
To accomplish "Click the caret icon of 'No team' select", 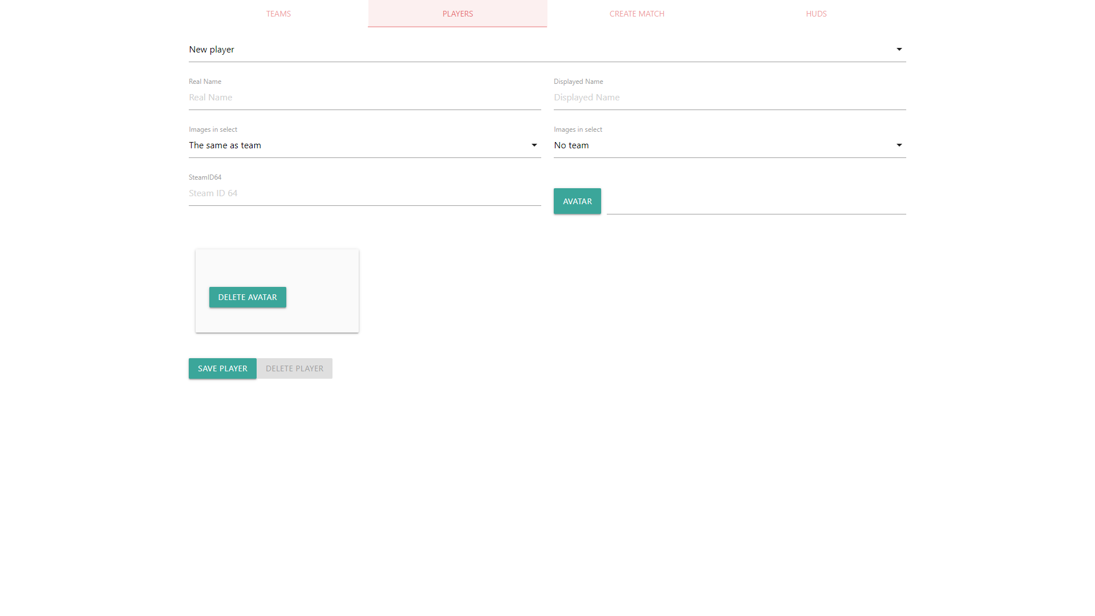I will coord(899,145).
